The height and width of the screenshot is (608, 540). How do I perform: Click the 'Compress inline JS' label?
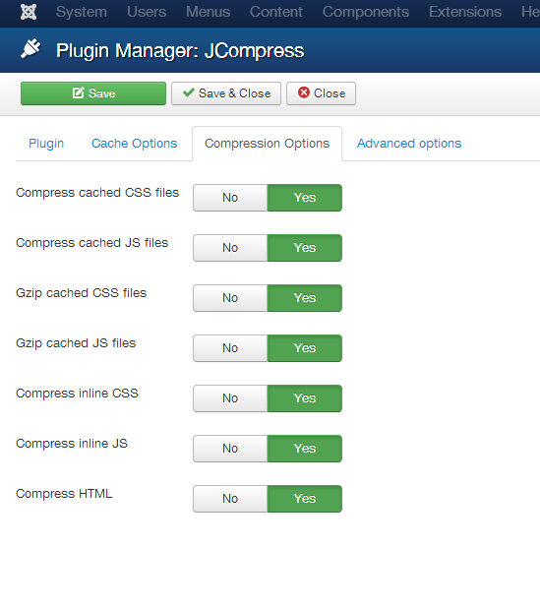[72, 444]
